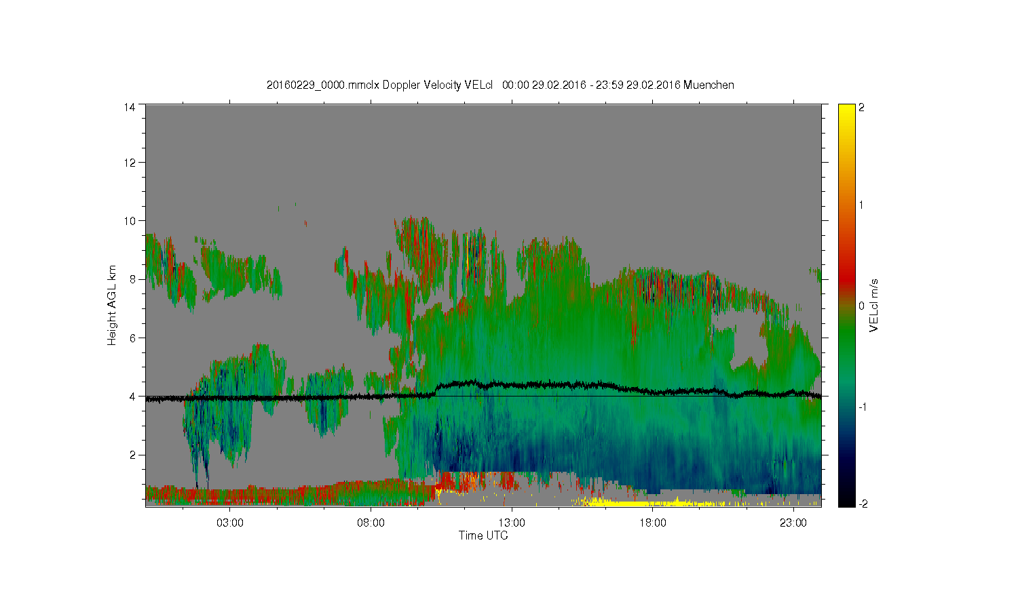Click the 'VELcl m/s' colorbar label
The height and width of the screenshot is (610, 1018).
[874, 305]
